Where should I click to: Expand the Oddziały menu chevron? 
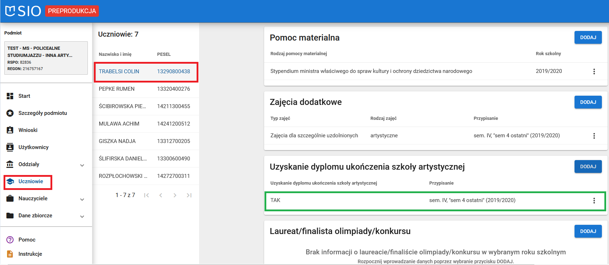pyautogui.click(x=82, y=165)
